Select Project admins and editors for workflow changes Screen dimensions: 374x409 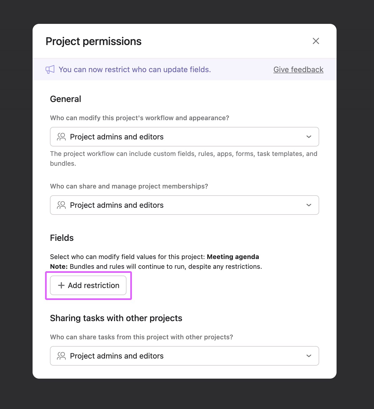coord(184,137)
